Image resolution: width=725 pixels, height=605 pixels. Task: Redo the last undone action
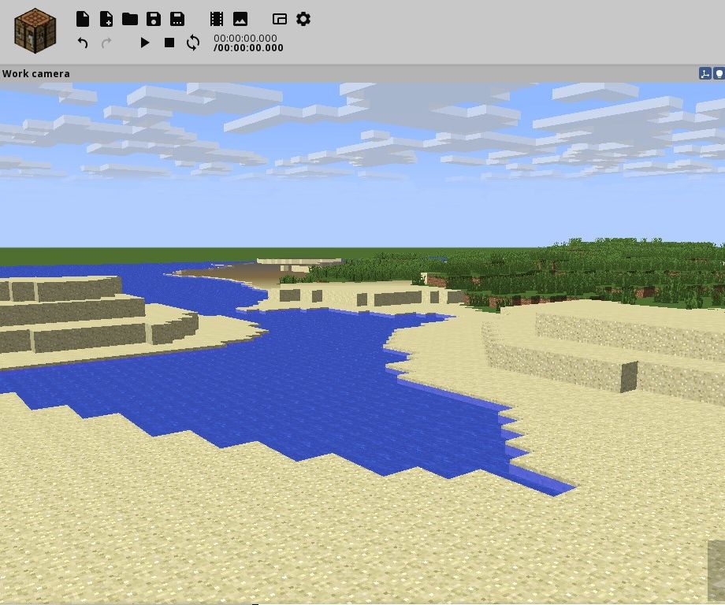pyautogui.click(x=106, y=43)
